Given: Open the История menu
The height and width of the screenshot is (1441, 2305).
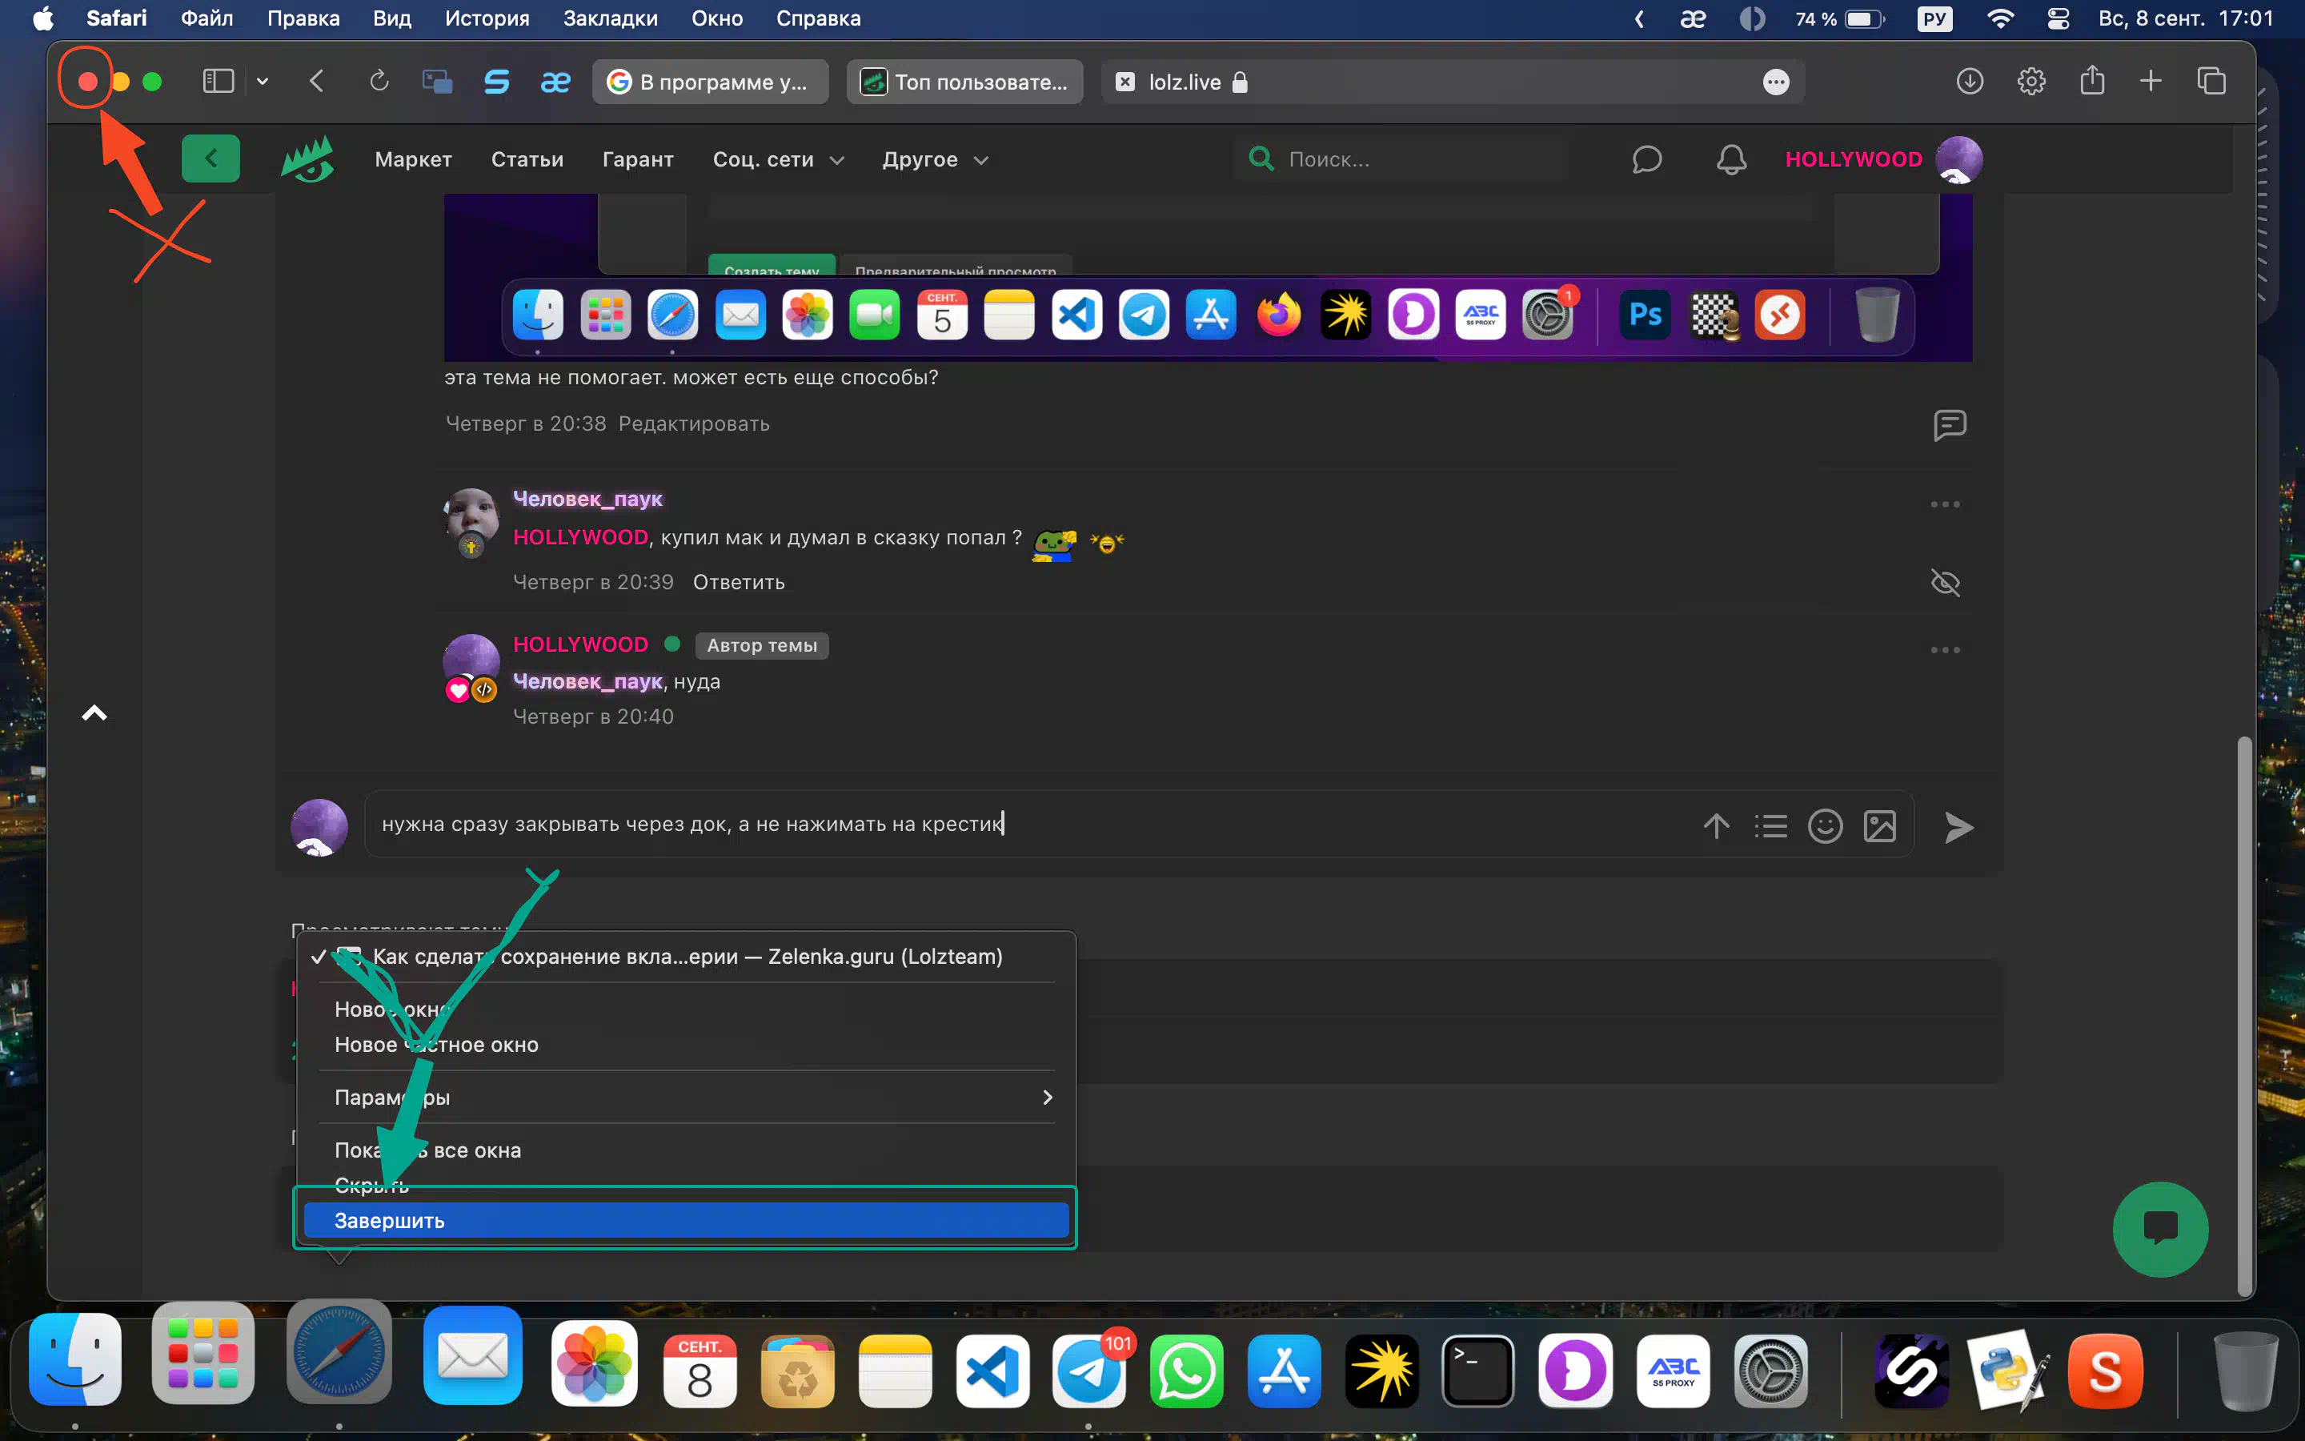Looking at the screenshot, I should click(487, 18).
